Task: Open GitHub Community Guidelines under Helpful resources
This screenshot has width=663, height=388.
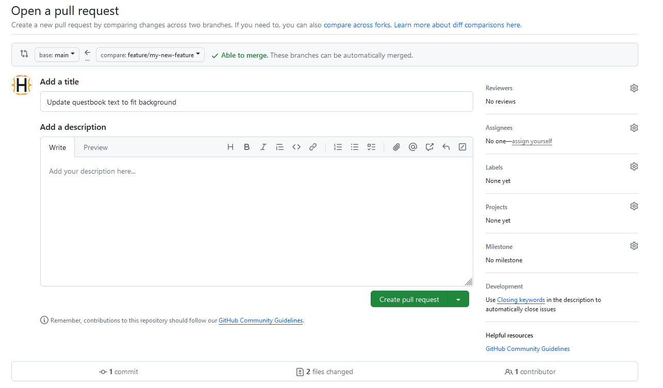Action: [x=527, y=349]
